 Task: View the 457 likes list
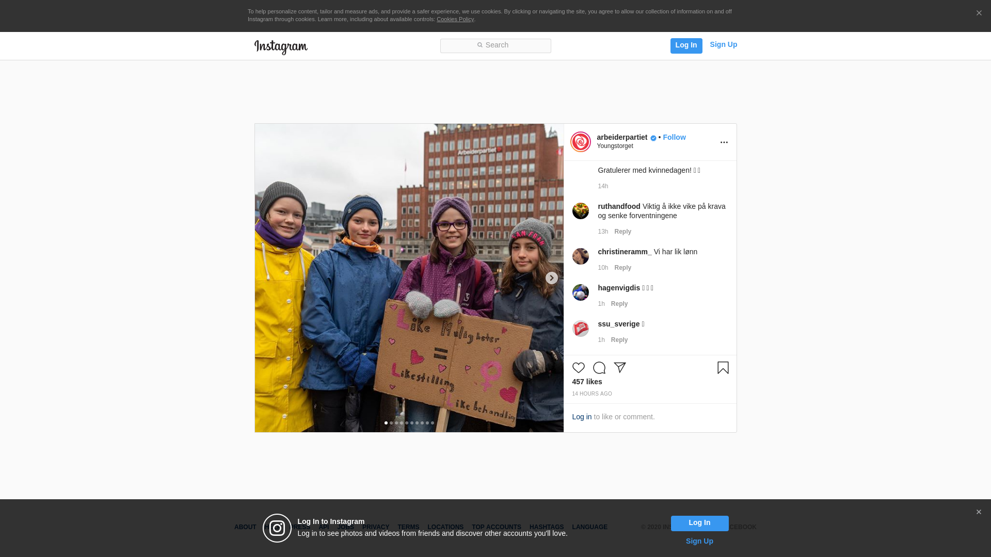587,382
